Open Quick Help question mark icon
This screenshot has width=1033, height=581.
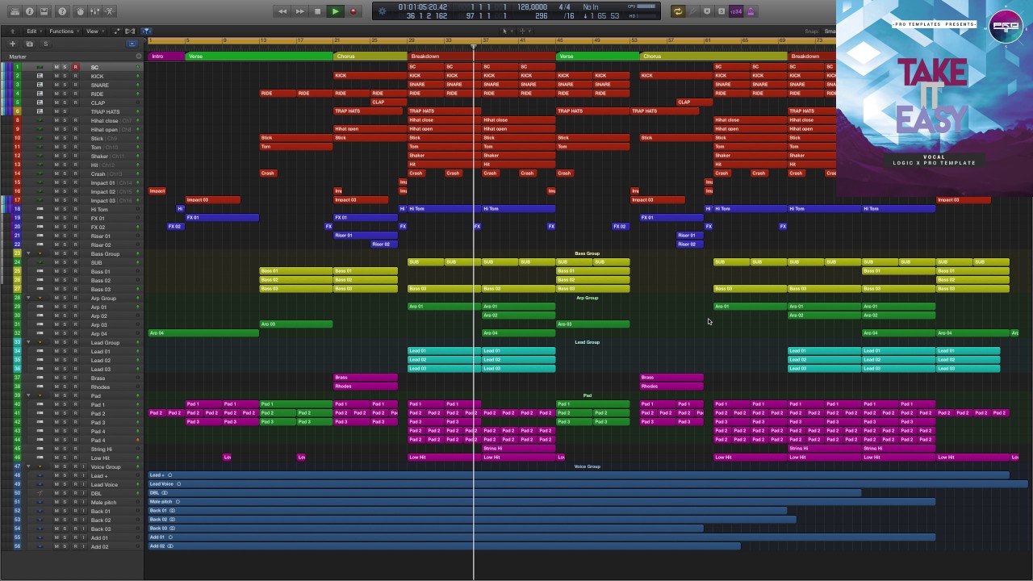62,11
